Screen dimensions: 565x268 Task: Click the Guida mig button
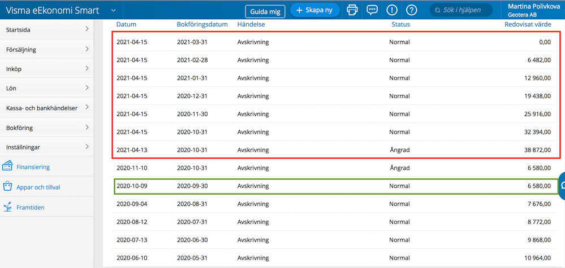(x=265, y=11)
